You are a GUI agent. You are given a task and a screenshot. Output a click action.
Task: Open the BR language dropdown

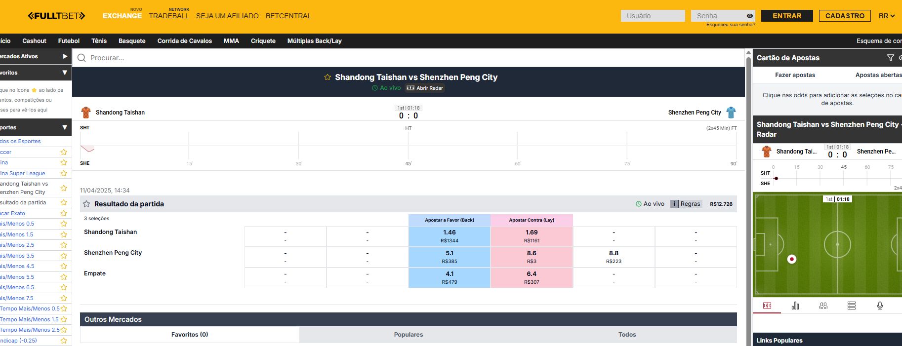(x=887, y=16)
